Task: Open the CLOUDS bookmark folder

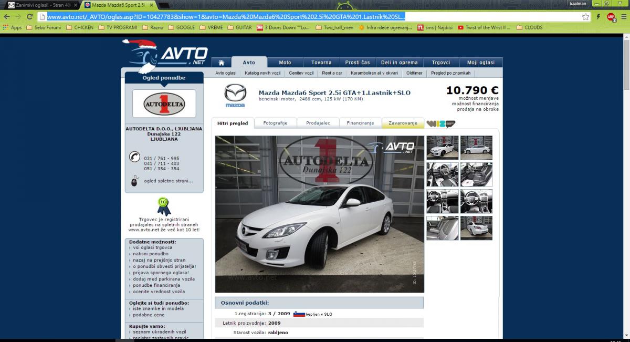Action: click(530, 27)
